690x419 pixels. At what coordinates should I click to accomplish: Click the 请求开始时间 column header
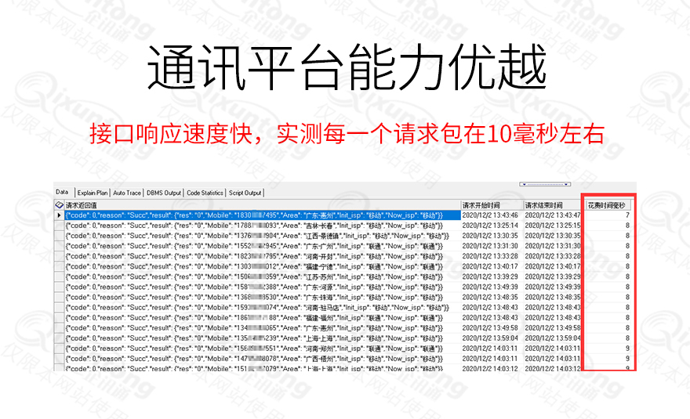(x=491, y=204)
